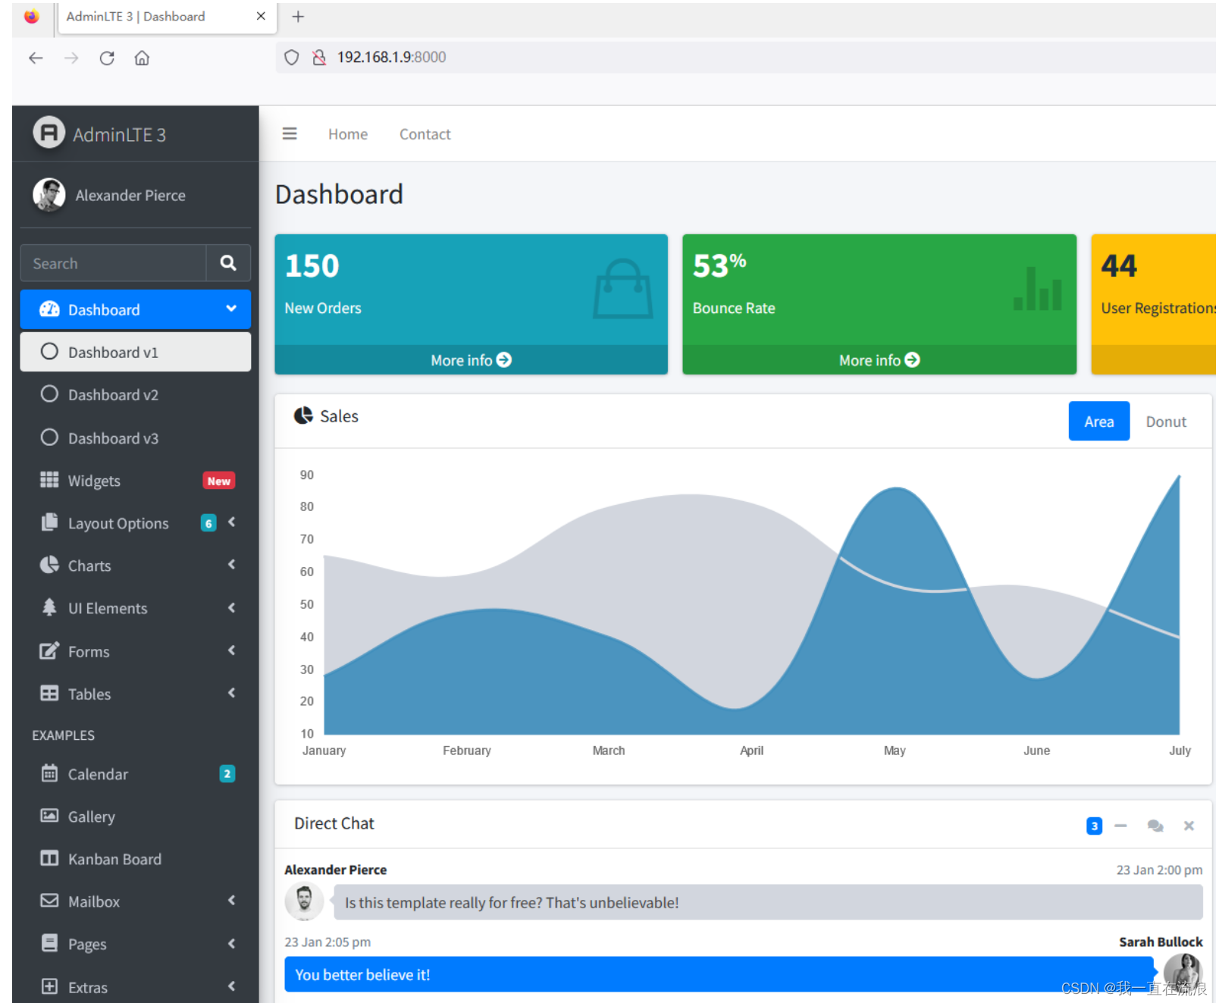
Task: Open the Charts pie chart icon
Action: [x=49, y=565]
